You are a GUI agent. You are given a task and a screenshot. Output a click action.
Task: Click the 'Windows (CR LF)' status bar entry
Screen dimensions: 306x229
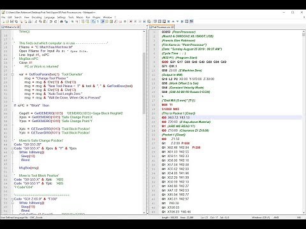261,218
